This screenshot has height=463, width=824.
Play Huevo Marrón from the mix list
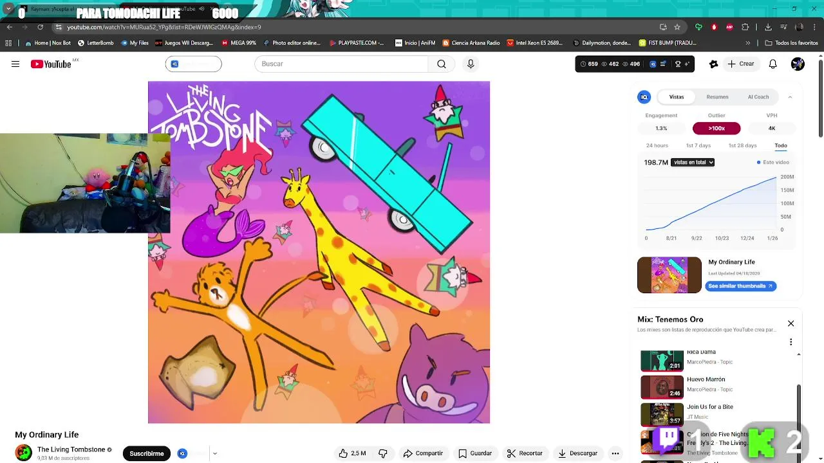coord(718,387)
